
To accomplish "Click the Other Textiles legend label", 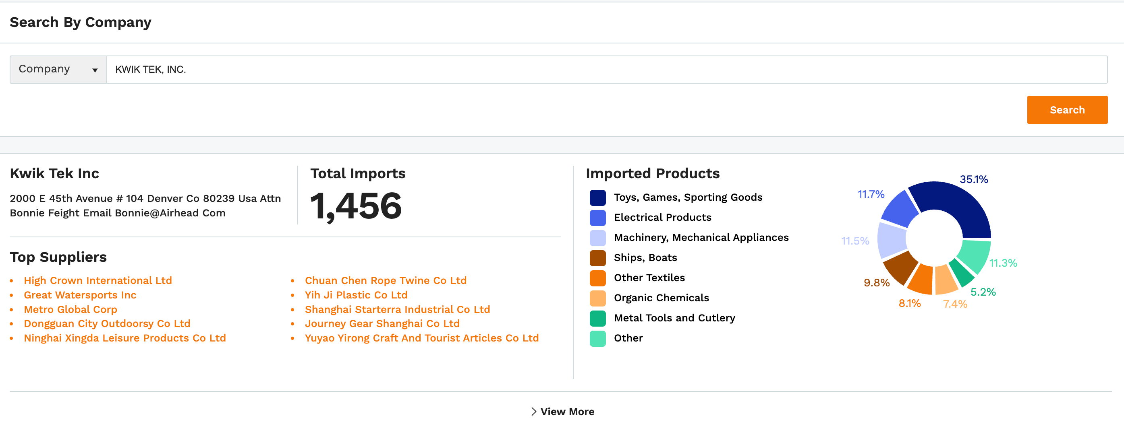I will click(649, 278).
